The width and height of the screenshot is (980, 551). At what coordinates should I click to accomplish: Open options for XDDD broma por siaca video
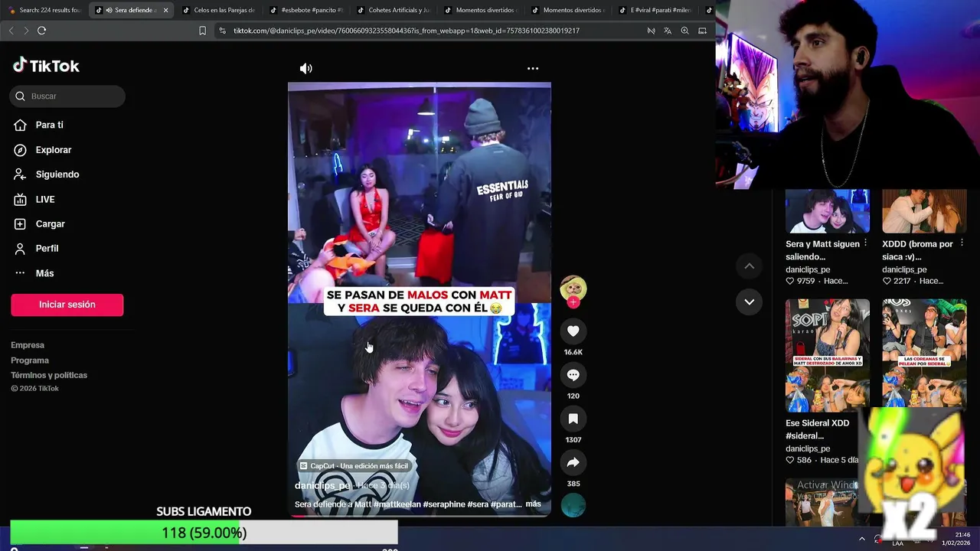click(x=962, y=243)
